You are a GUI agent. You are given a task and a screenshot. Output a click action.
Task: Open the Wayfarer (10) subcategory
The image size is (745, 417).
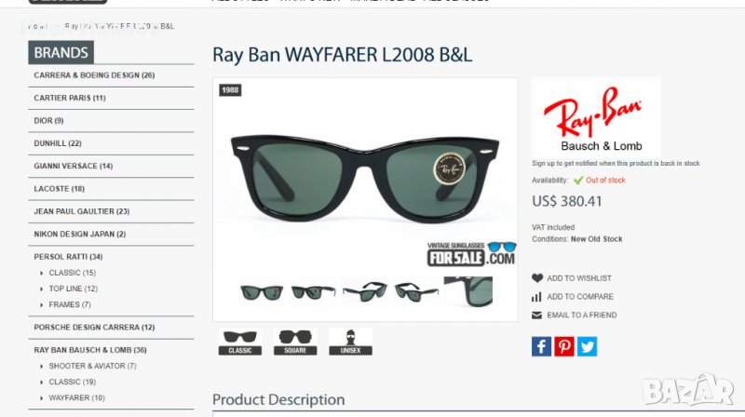[x=76, y=398]
